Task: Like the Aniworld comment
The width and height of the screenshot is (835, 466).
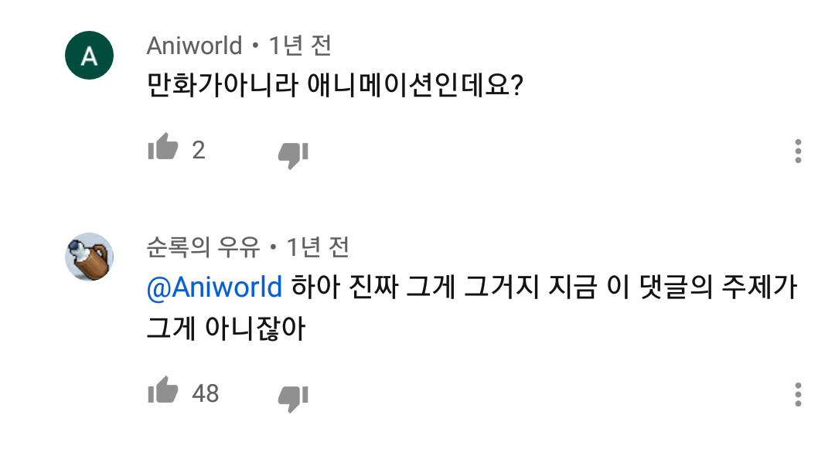Action: (x=163, y=148)
